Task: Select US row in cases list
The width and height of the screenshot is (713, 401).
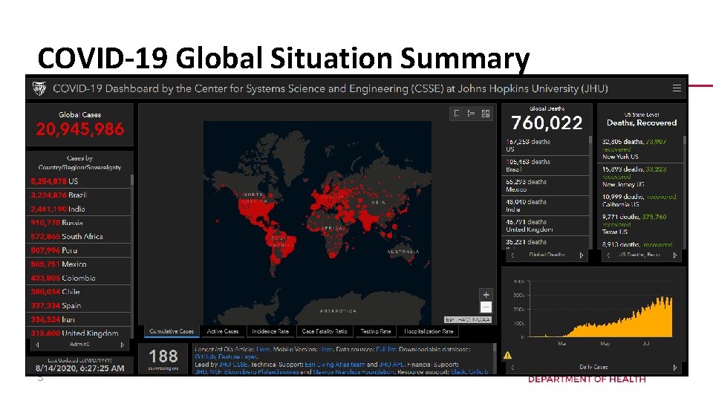Action: point(79,181)
